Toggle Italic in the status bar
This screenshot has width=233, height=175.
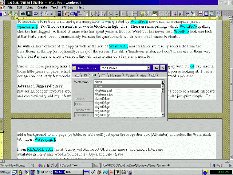52,166
